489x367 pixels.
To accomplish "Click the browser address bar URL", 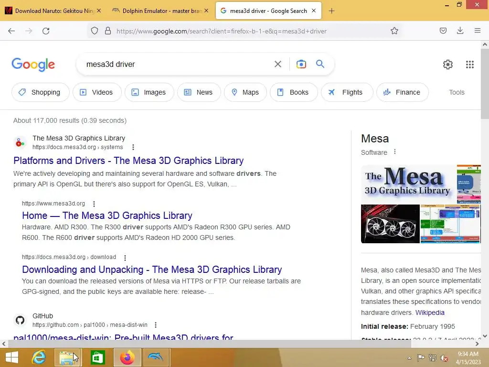I will [222, 31].
